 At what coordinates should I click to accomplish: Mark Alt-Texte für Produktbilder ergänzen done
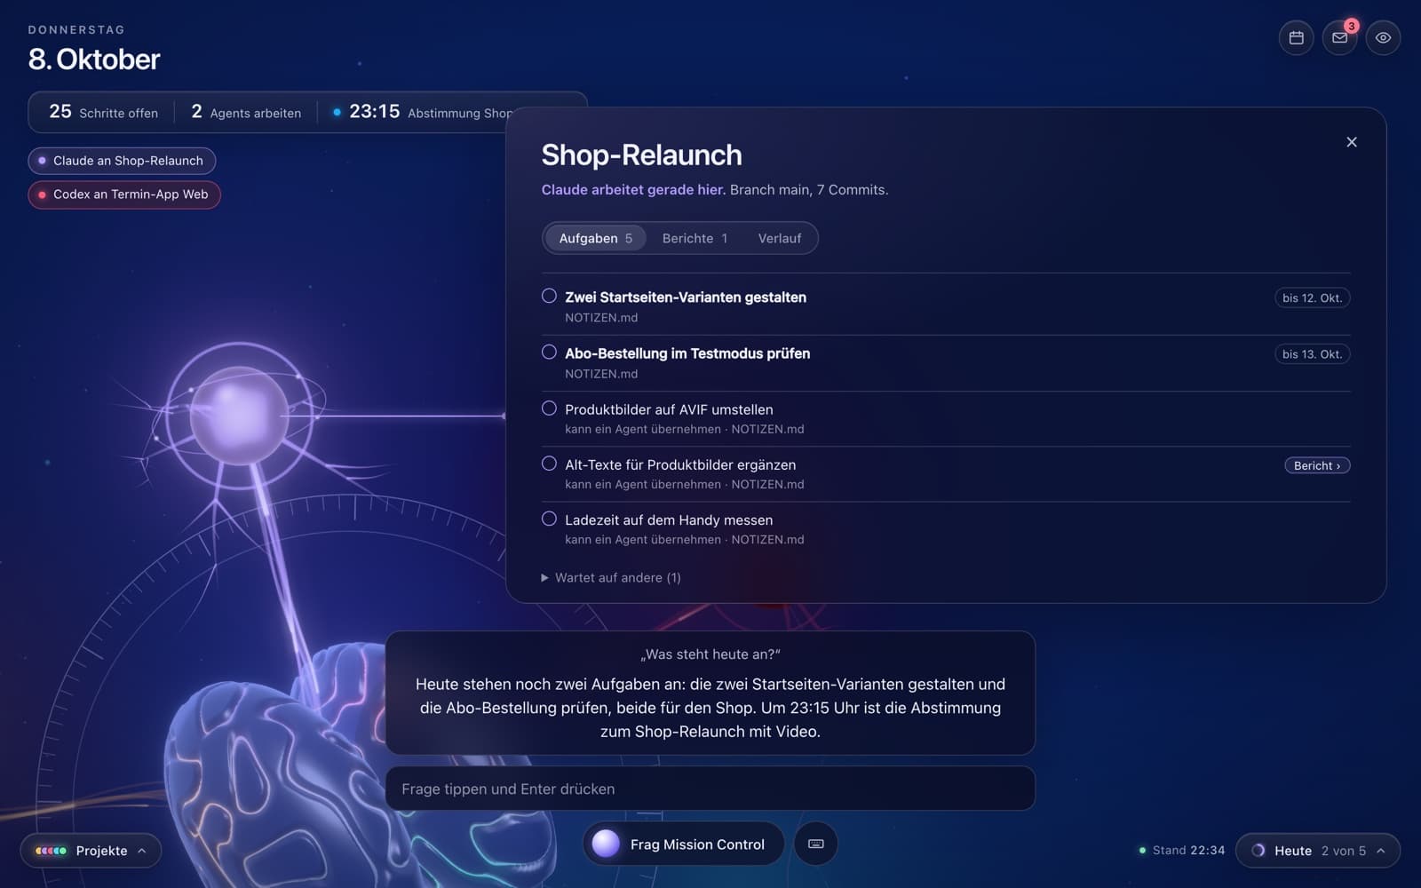click(549, 463)
